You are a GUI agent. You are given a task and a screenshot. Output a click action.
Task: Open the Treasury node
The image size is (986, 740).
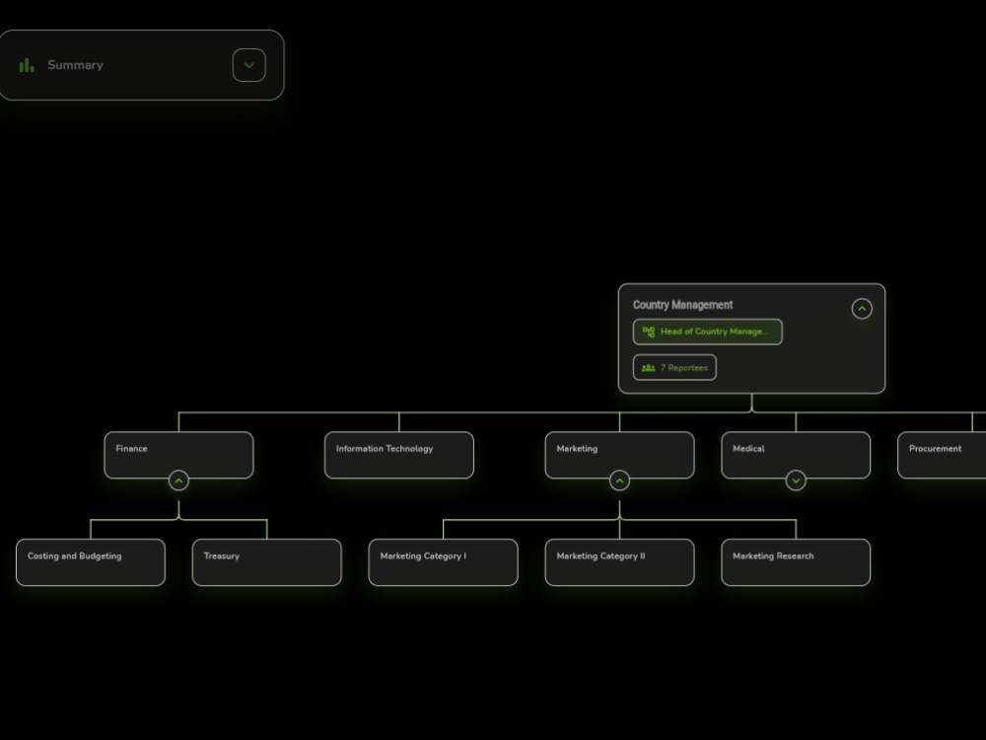(x=266, y=562)
